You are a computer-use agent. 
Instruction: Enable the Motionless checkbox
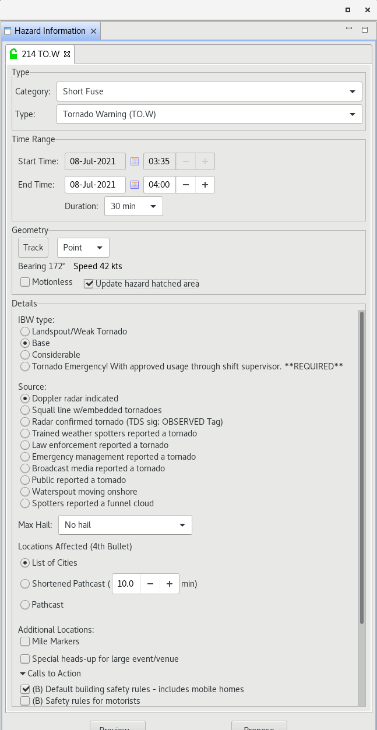[x=25, y=282]
